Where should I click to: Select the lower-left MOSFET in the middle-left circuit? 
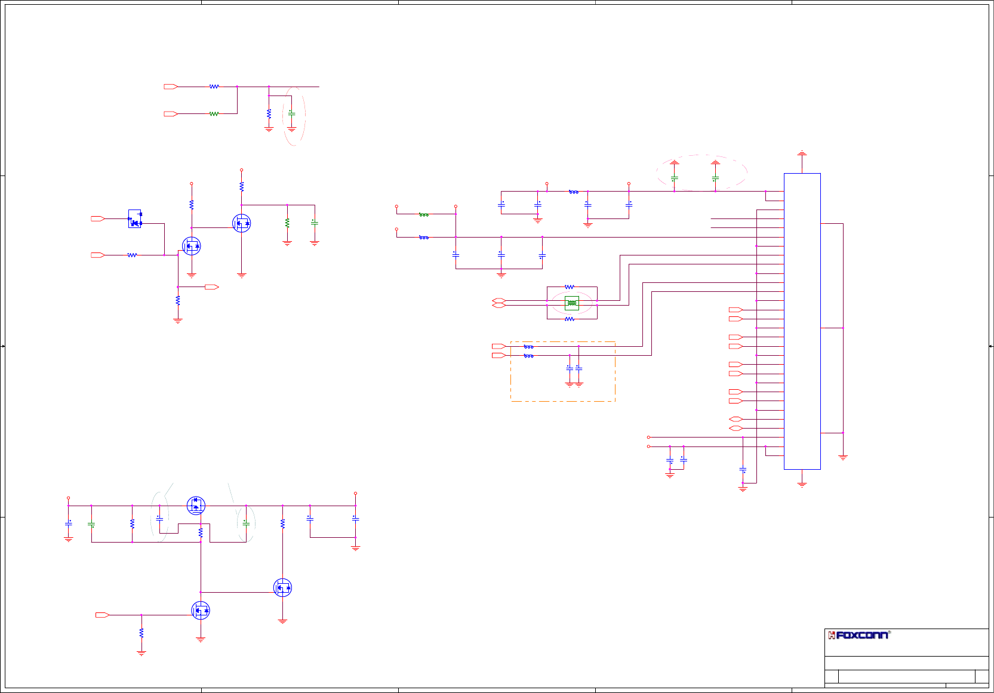(x=191, y=246)
